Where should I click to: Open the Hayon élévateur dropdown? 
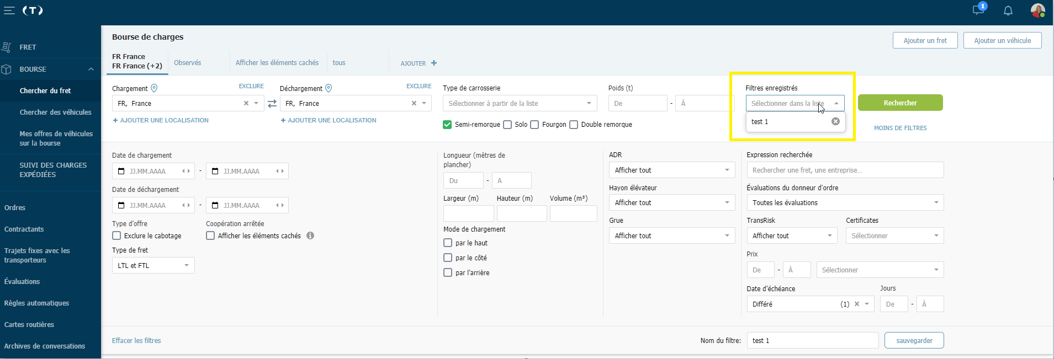[x=672, y=202]
